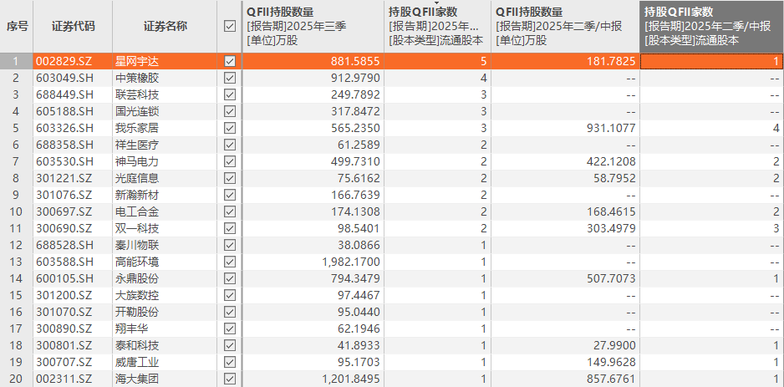The height and width of the screenshot is (387, 784).
Task: Toggle the checkbox for 电工合金
Action: (230, 211)
